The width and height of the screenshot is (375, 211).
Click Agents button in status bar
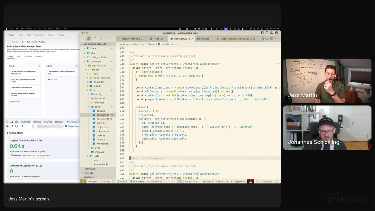[x=93, y=181]
